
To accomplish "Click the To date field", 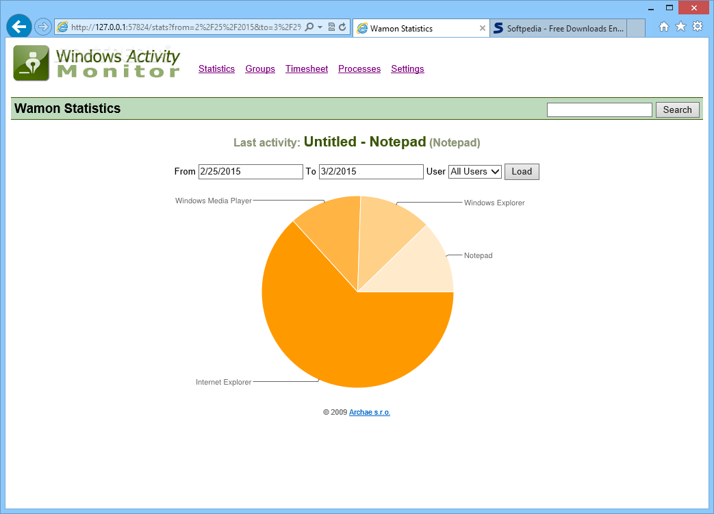I will click(371, 172).
